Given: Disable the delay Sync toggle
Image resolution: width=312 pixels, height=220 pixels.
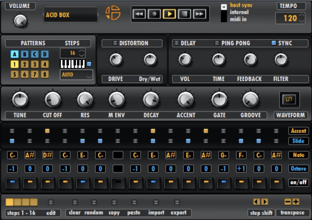Looking at the screenshot, I should [x=274, y=43].
